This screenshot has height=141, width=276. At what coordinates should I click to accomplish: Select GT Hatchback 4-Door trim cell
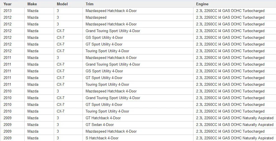138,118
